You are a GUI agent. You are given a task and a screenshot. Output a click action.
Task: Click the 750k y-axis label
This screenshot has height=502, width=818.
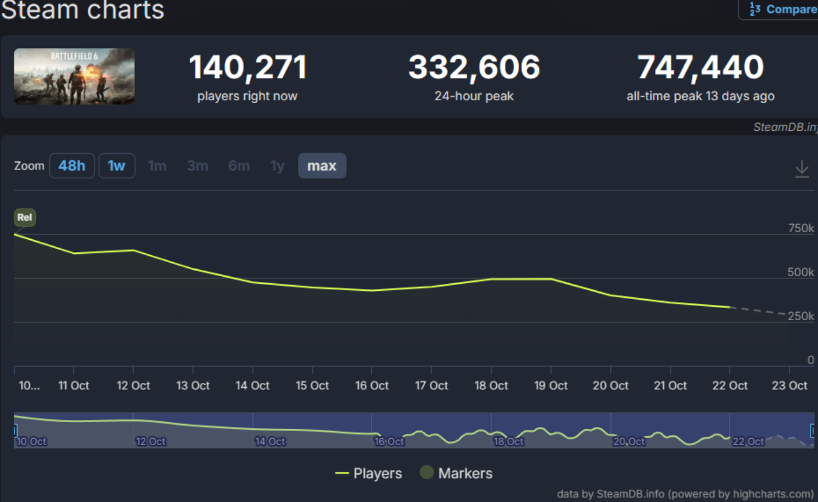tap(801, 228)
